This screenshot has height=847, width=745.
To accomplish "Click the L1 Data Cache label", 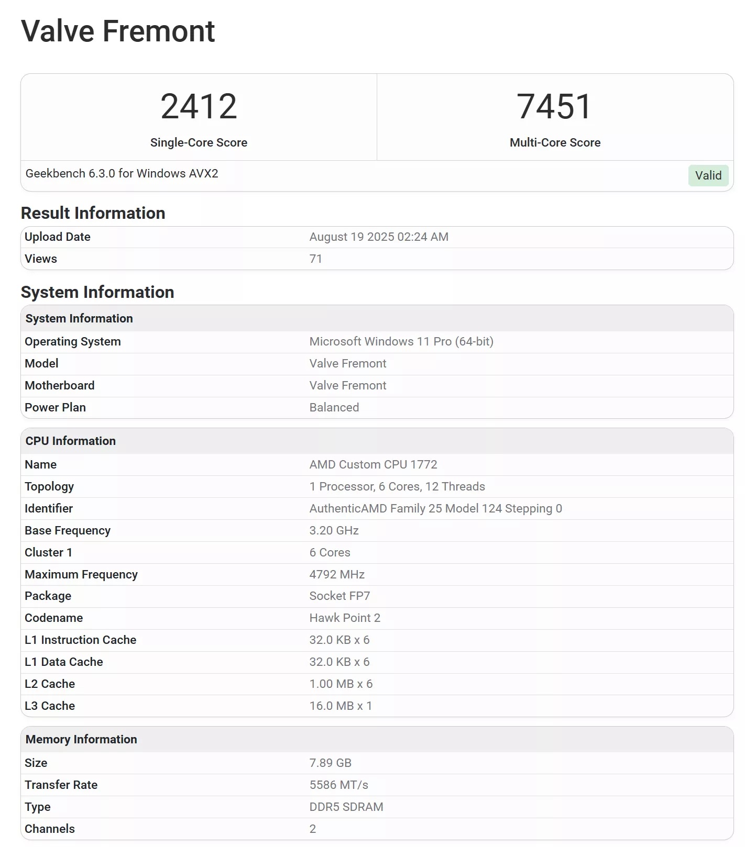I will click(x=64, y=662).
